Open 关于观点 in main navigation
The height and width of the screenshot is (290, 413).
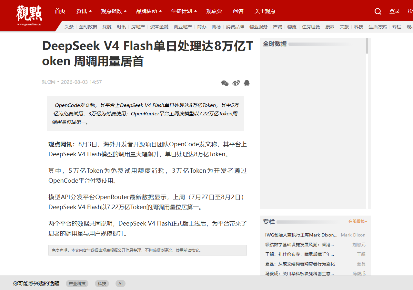265,11
